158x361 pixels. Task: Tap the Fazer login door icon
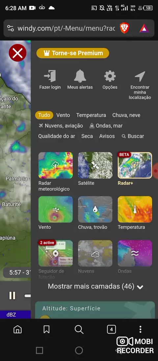(50, 76)
